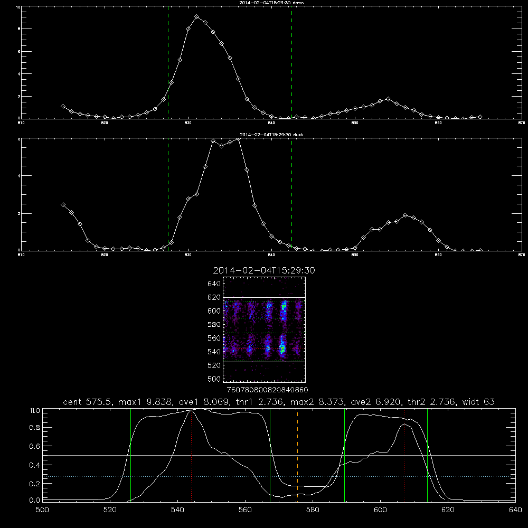Click bottom plot x-axis label '540'
Image resolution: width=528 pixels, height=528 pixels.
(x=177, y=510)
